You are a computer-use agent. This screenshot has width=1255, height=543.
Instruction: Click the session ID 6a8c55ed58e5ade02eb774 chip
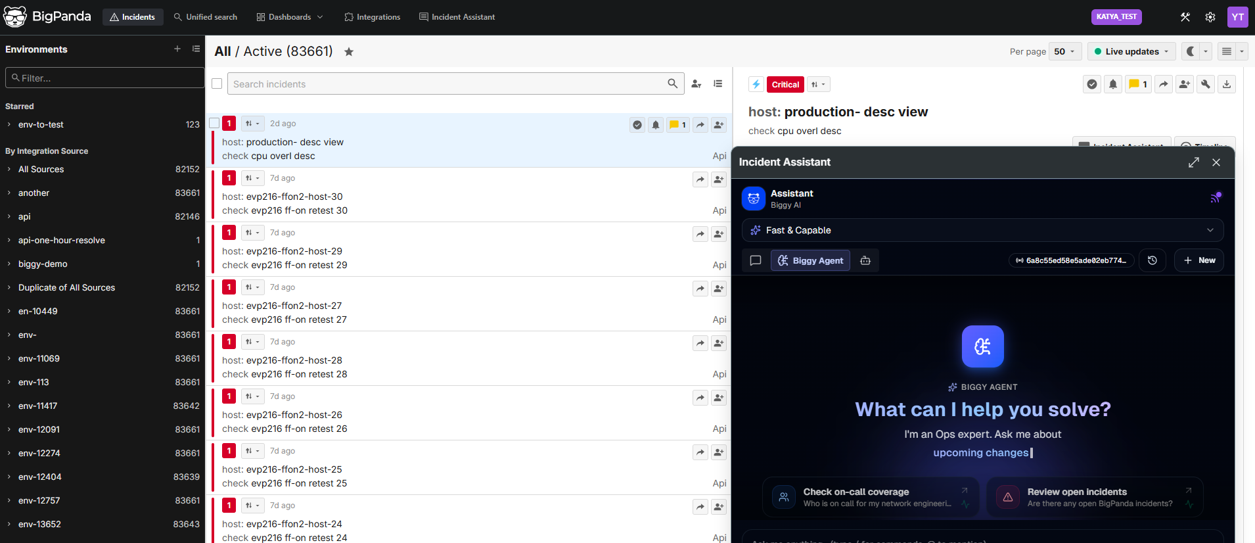1072,260
